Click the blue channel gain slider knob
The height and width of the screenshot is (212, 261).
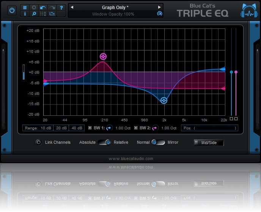point(231,72)
